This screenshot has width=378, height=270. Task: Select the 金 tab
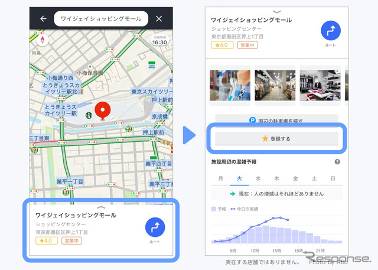click(295, 178)
